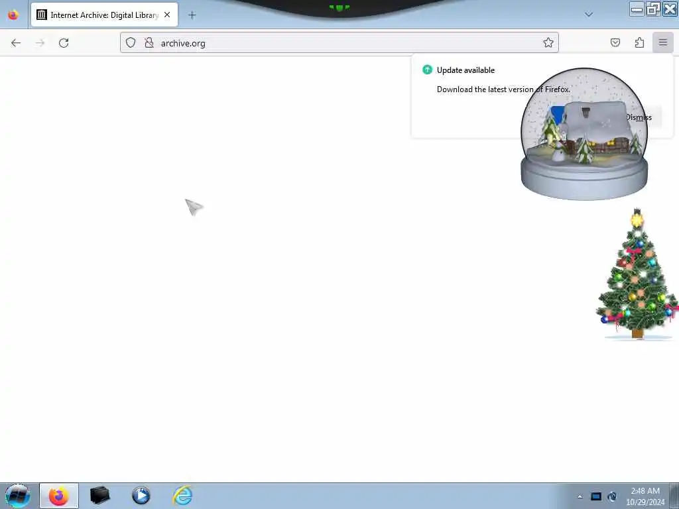Open the Firefox application menu
This screenshot has height=509, width=679.
tap(662, 42)
